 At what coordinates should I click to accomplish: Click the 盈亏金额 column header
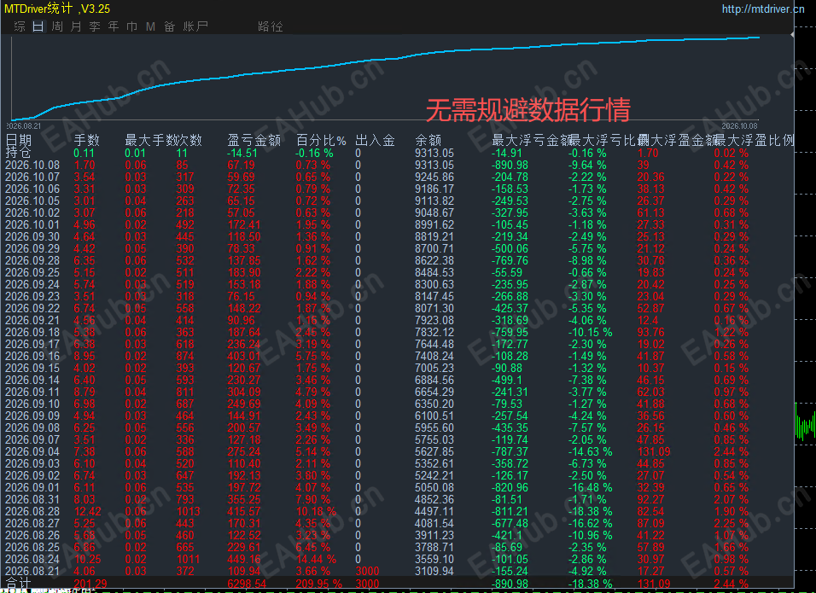click(254, 140)
